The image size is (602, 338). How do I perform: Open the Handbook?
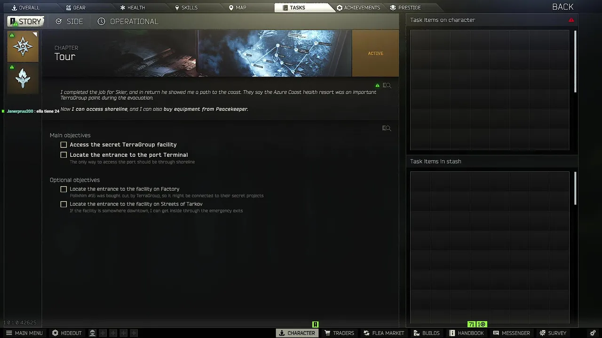[x=466, y=333]
